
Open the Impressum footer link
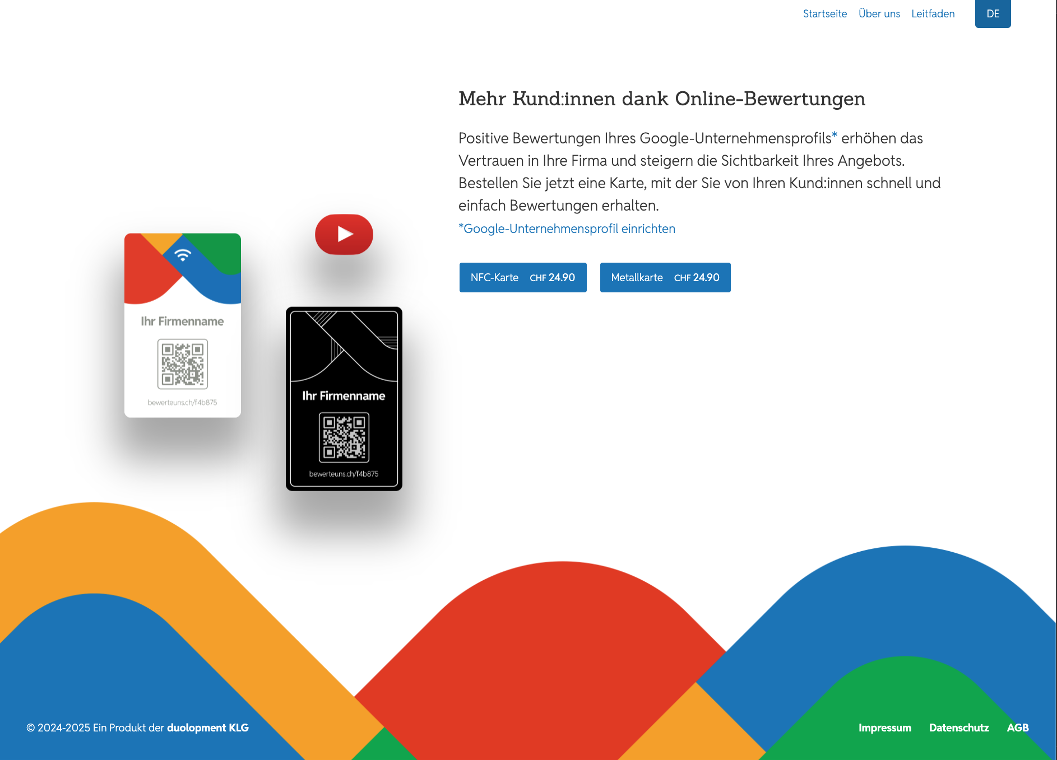pyautogui.click(x=884, y=728)
